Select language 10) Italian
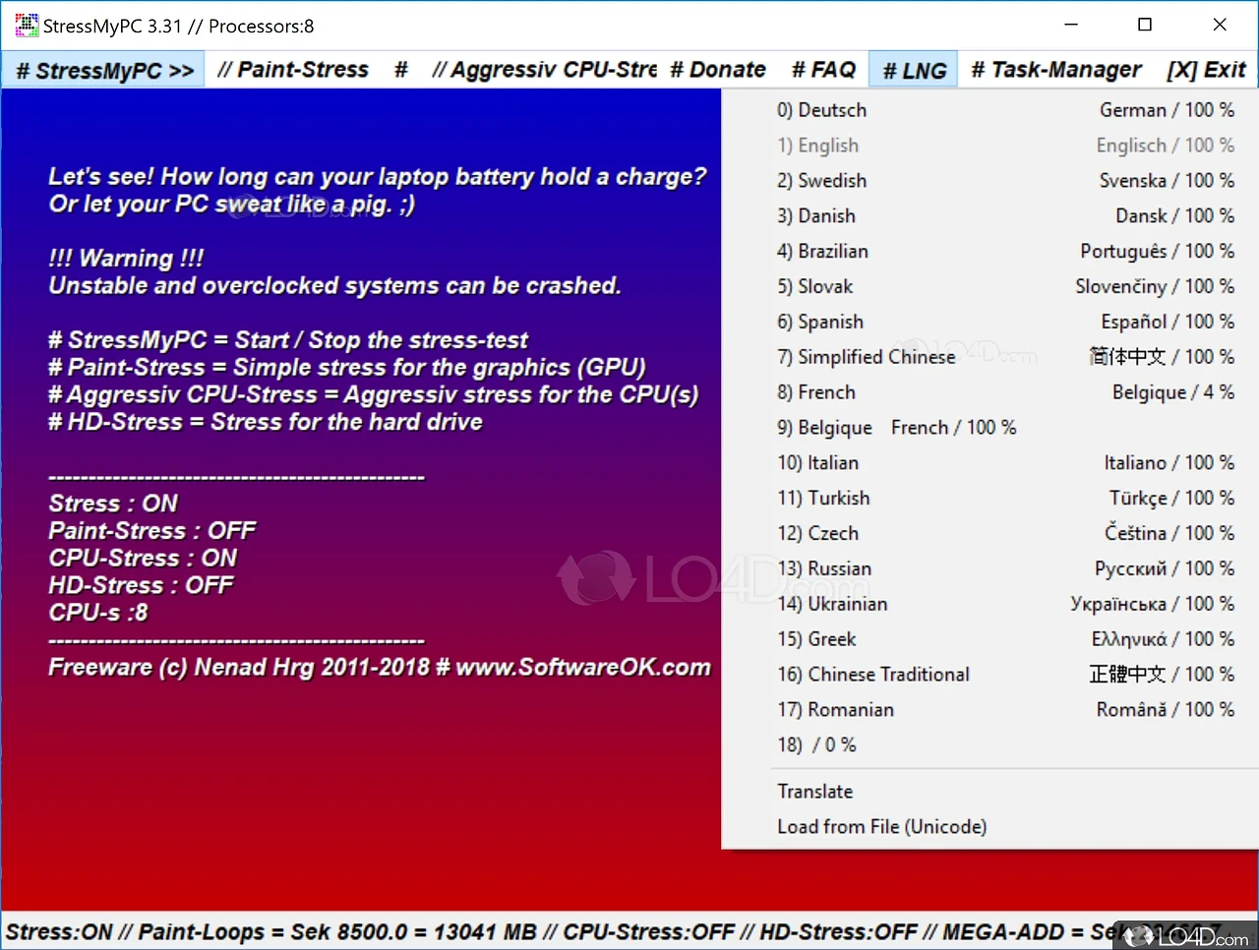 point(990,463)
